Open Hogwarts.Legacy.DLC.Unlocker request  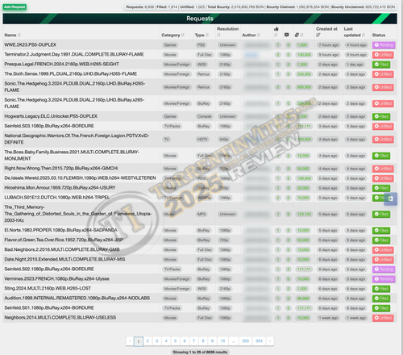point(51,116)
